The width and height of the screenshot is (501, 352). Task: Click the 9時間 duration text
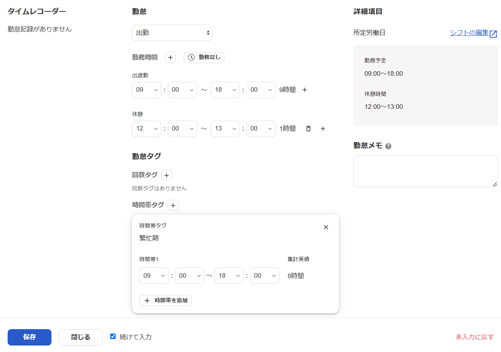(287, 90)
